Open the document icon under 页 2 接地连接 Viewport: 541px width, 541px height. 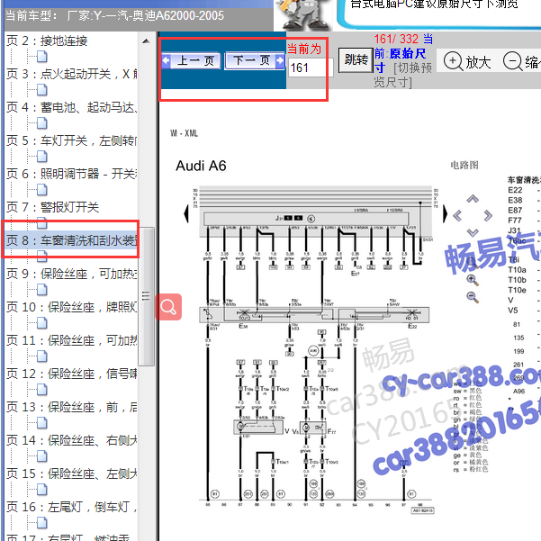point(41,57)
